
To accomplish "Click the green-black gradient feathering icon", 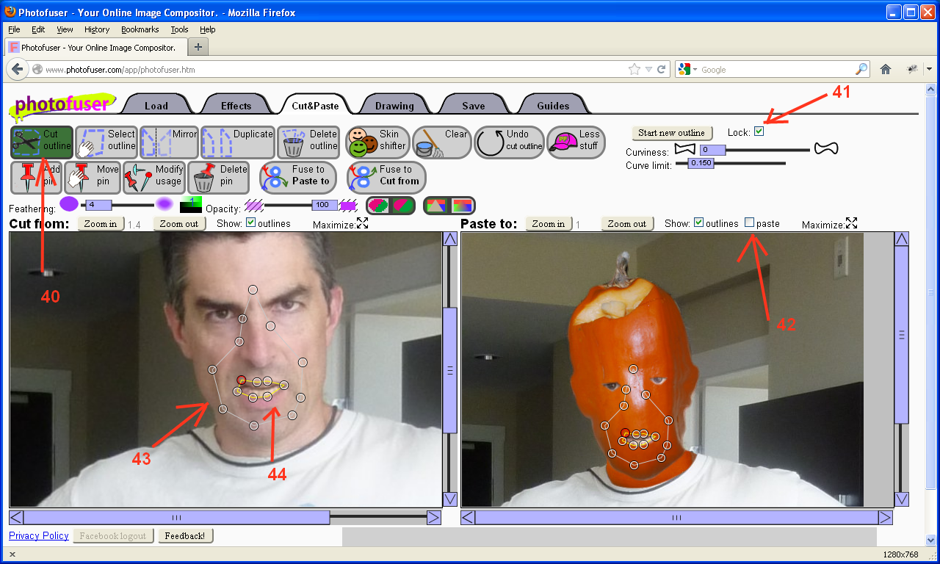I will point(190,205).
